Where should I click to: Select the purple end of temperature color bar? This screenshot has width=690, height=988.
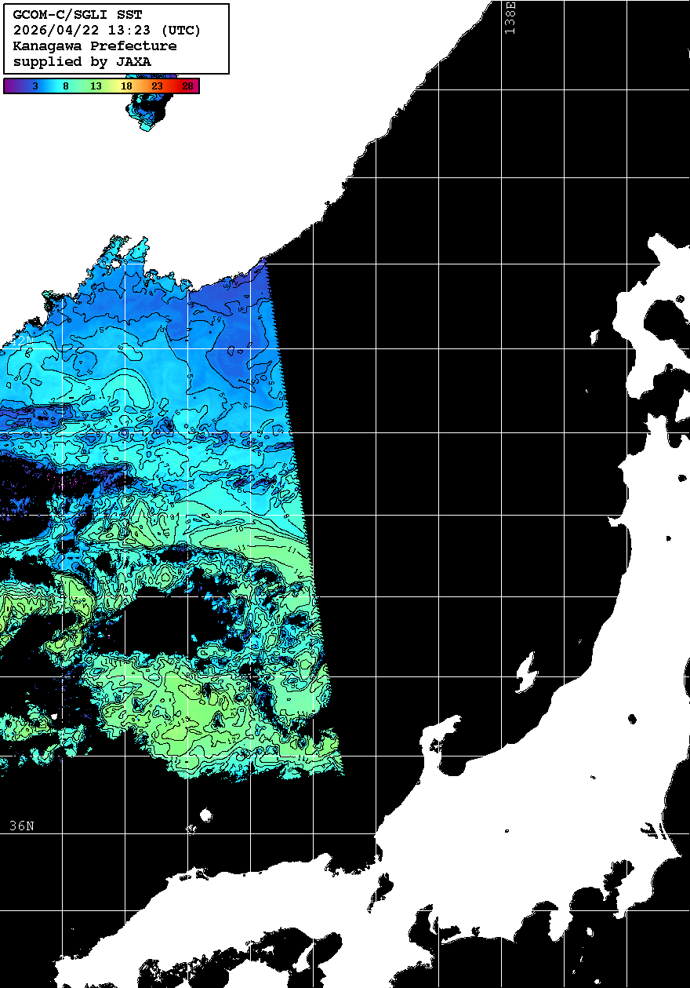(9, 86)
